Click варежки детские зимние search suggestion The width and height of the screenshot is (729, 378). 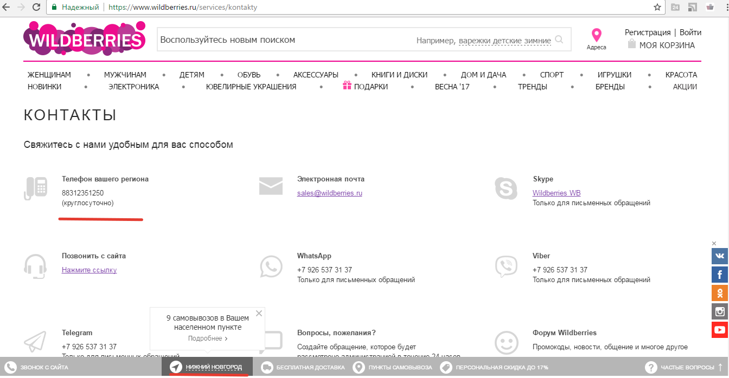click(x=505, y=41)
